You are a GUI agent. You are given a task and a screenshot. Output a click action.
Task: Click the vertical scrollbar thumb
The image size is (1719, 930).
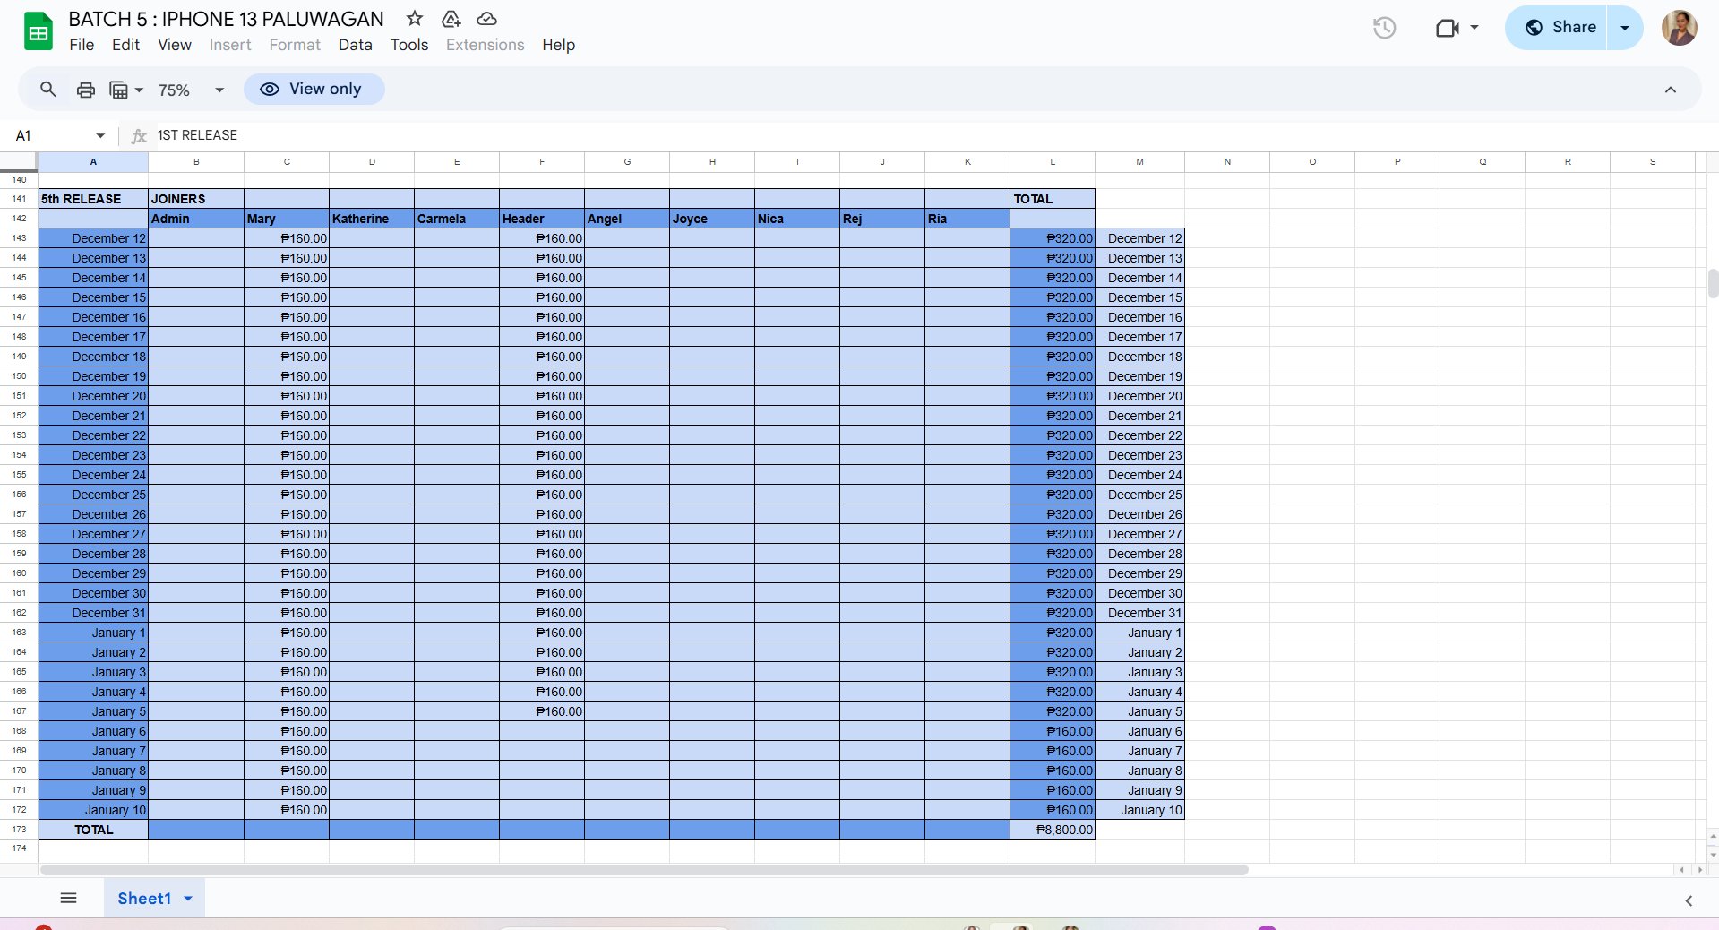pyautogui.click(x=1713, y=283)
